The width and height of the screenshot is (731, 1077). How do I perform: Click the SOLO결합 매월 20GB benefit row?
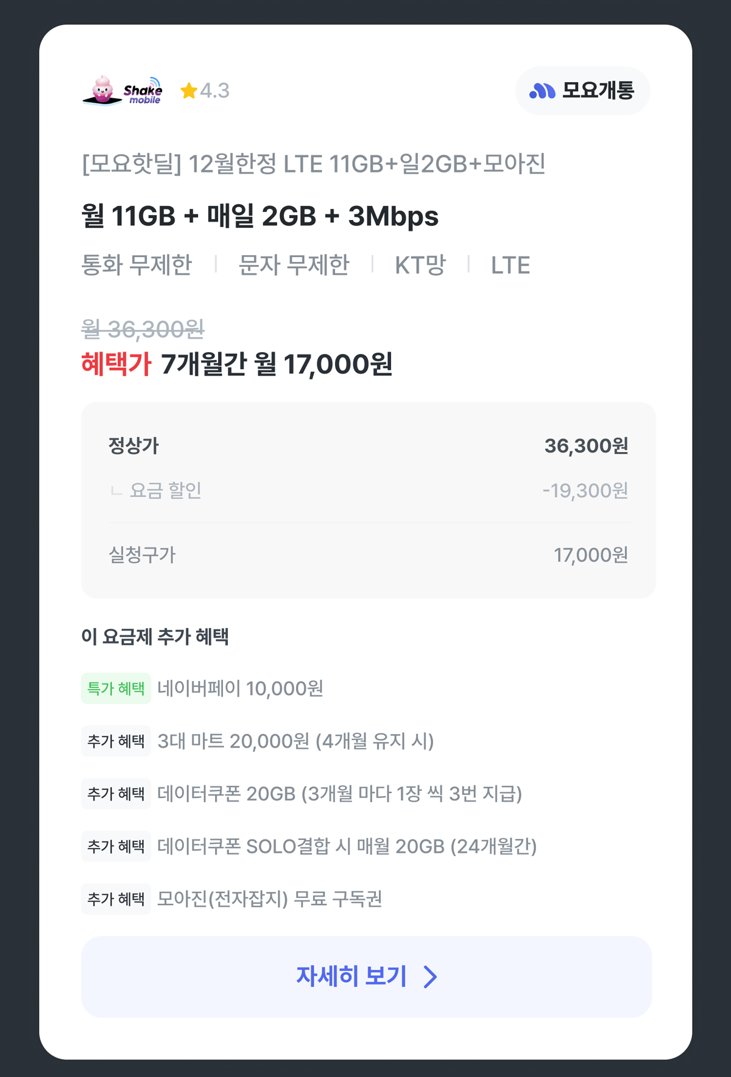click(x=347, y=846)
